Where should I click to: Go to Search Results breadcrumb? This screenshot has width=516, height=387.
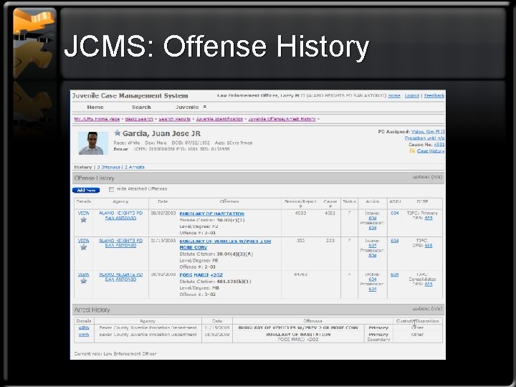point(174,119)
